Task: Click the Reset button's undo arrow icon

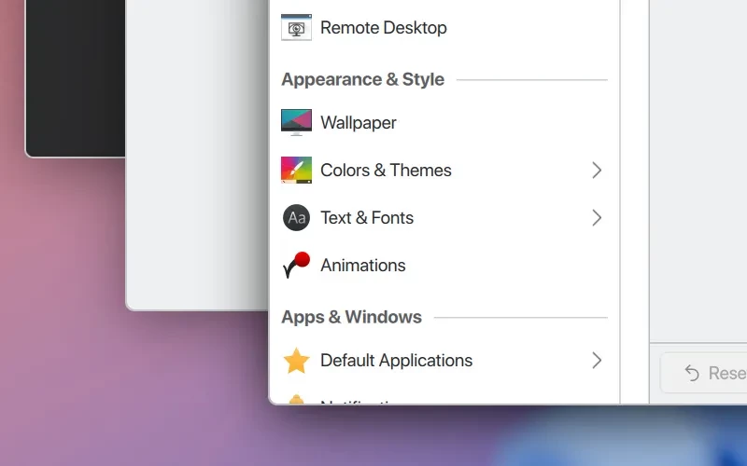Action: pyautogui.click(x=692, y=373)
